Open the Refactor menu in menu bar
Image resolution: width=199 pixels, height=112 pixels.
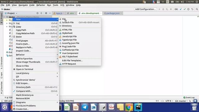41,5
